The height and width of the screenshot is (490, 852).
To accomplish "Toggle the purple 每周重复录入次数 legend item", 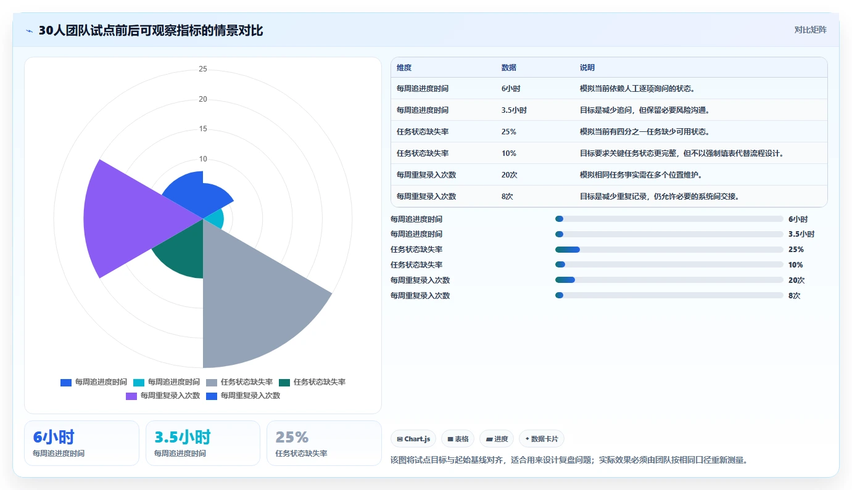I will point(163,396).
